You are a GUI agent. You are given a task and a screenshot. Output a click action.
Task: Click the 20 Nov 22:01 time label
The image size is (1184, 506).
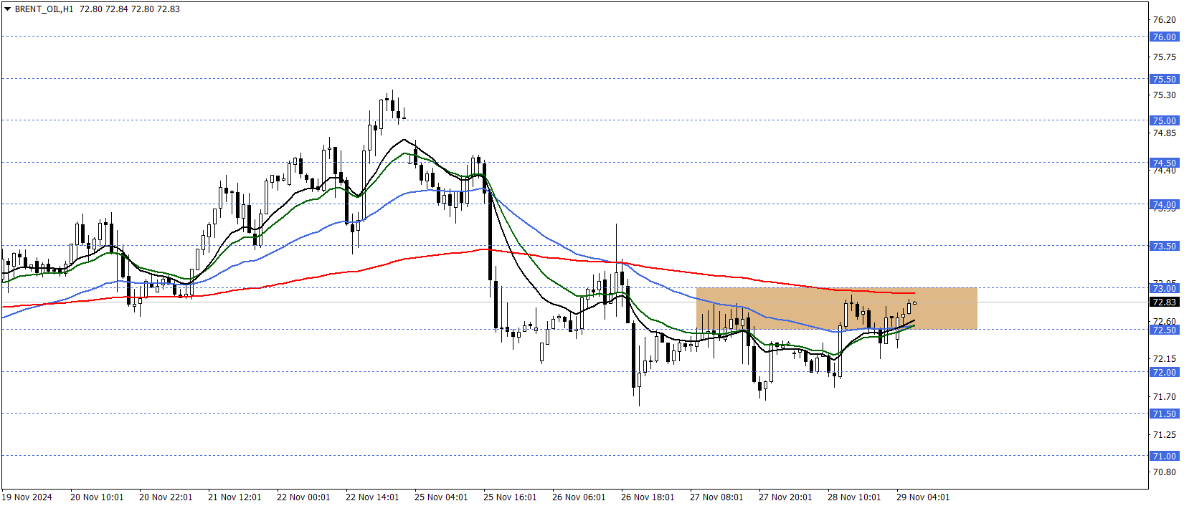tap(166, 497)
